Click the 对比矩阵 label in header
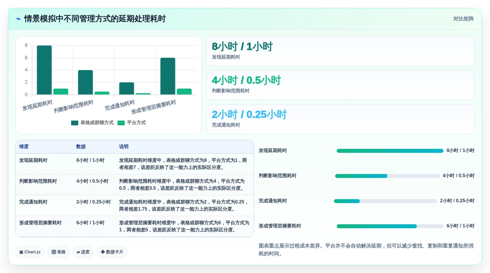Viewport: 490px width, 273px height. tap(463, 19)
